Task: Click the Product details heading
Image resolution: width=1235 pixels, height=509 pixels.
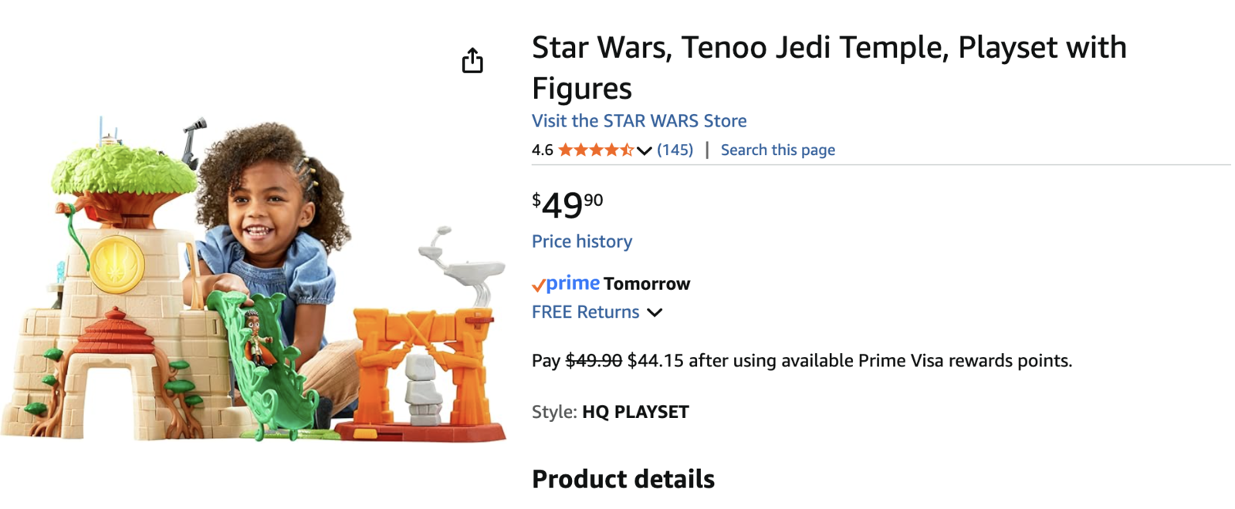Action: pyautogui.click(x=623, y=479)
